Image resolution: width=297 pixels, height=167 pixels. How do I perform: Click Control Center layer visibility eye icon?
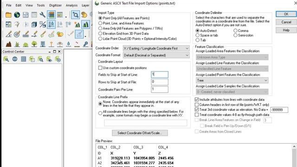[49, 59]
